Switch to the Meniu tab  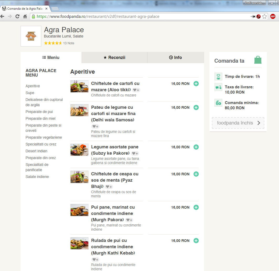click(x=51, y=57)
